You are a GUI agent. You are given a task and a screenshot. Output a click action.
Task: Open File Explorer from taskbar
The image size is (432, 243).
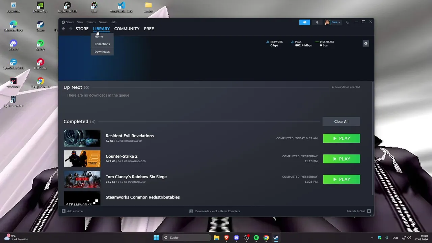pos(217,238)
